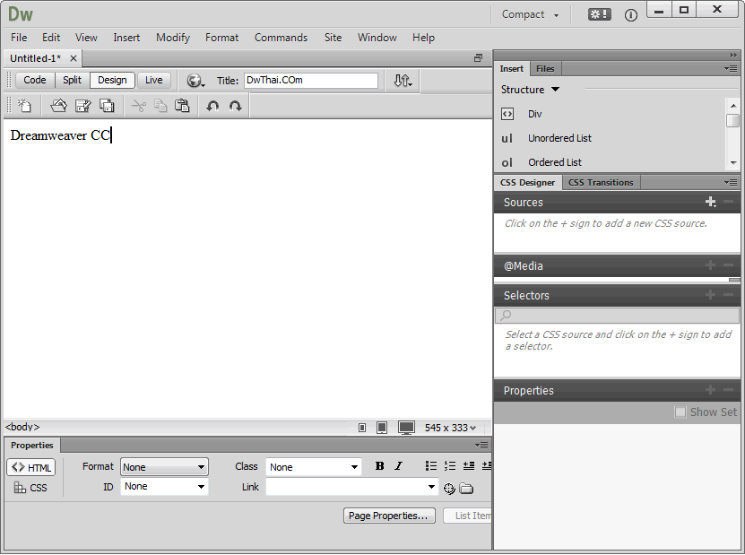The height and width of the screenshot is (555, 745).
Task: Open the 545 x 333 window size menu
Action: tap(450, 428)
